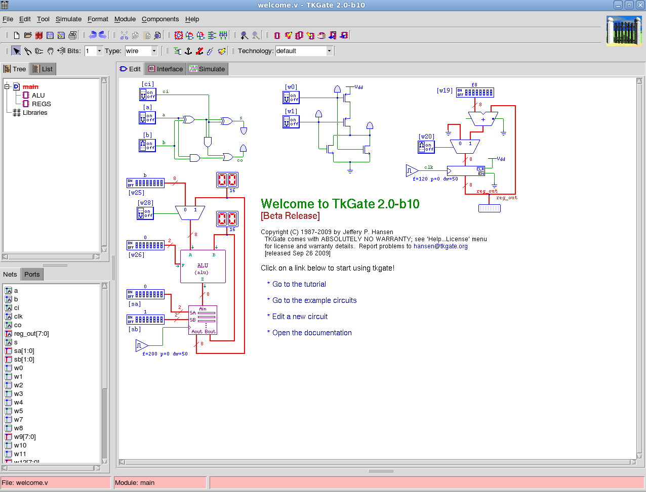Viewport: 646px width, 492px height.
Task: Switch to the Simulate tab
Action: (207, 69)
